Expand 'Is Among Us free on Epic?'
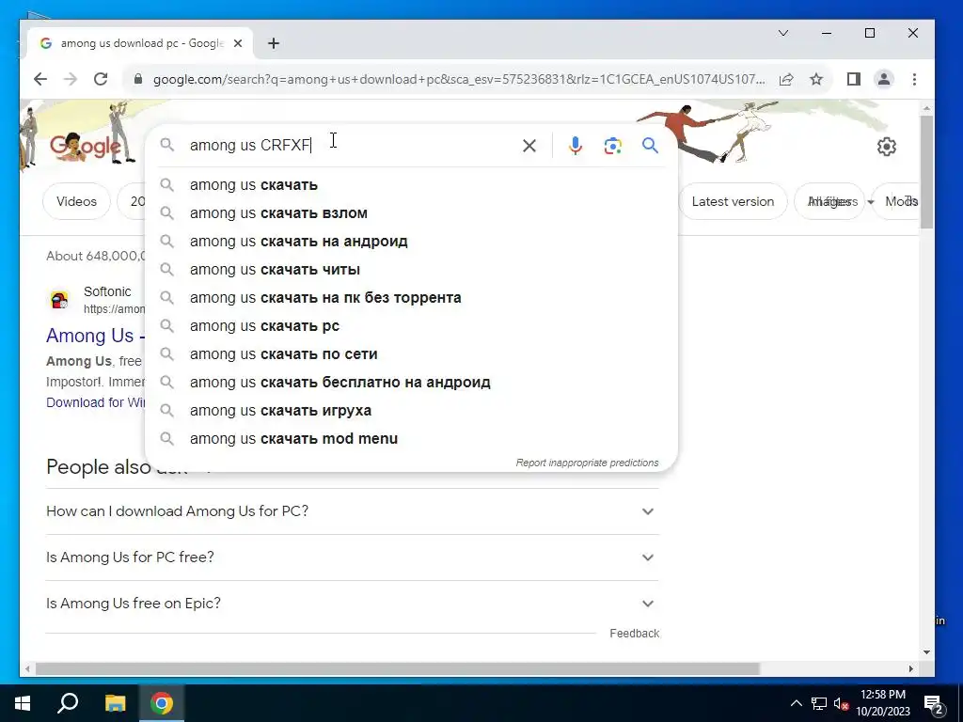963x722 pixels. [x=352, y=604]
